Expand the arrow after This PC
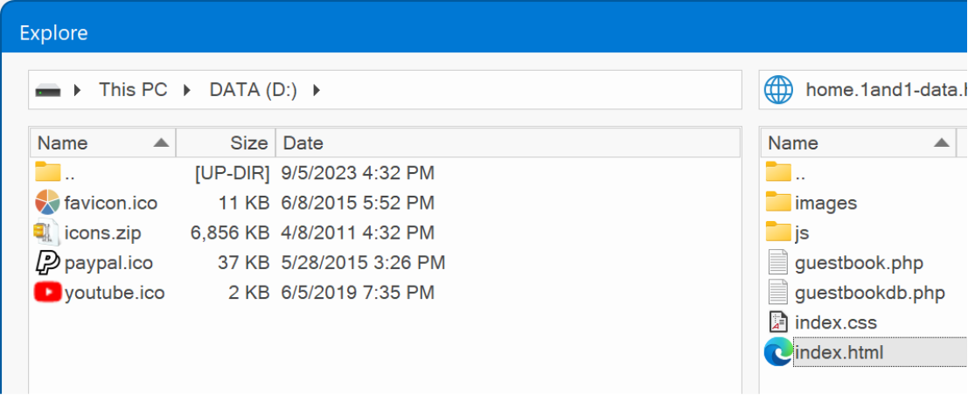This screenshot has width=968, height=395. tap(187, 90)
